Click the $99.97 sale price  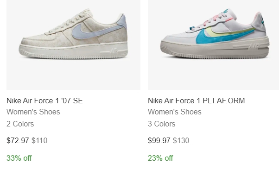[x=159, y=141]
